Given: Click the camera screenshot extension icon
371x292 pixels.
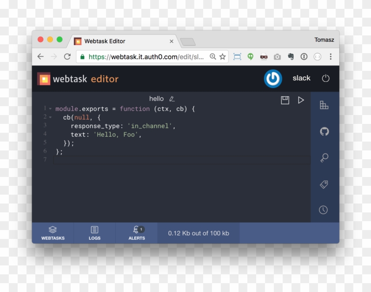Looking at the screenshot, I should (277, 57).
